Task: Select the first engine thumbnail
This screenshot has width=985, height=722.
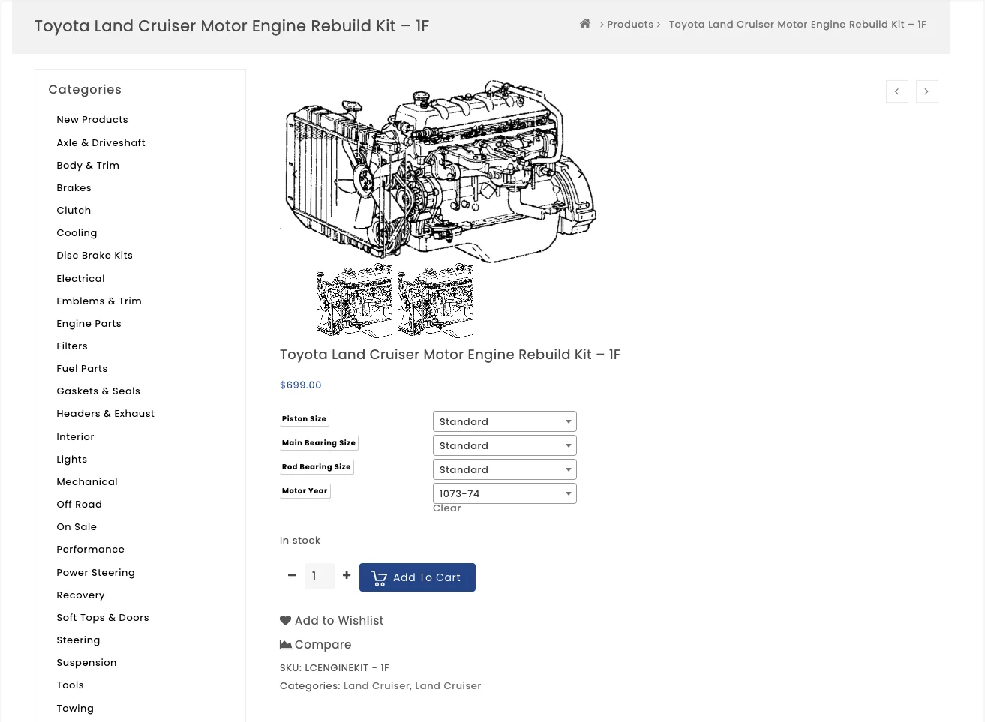Action: [355, 301]
